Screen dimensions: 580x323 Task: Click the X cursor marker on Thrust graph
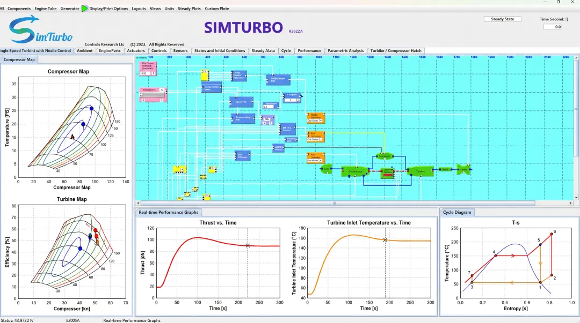[x=248, y=245]
